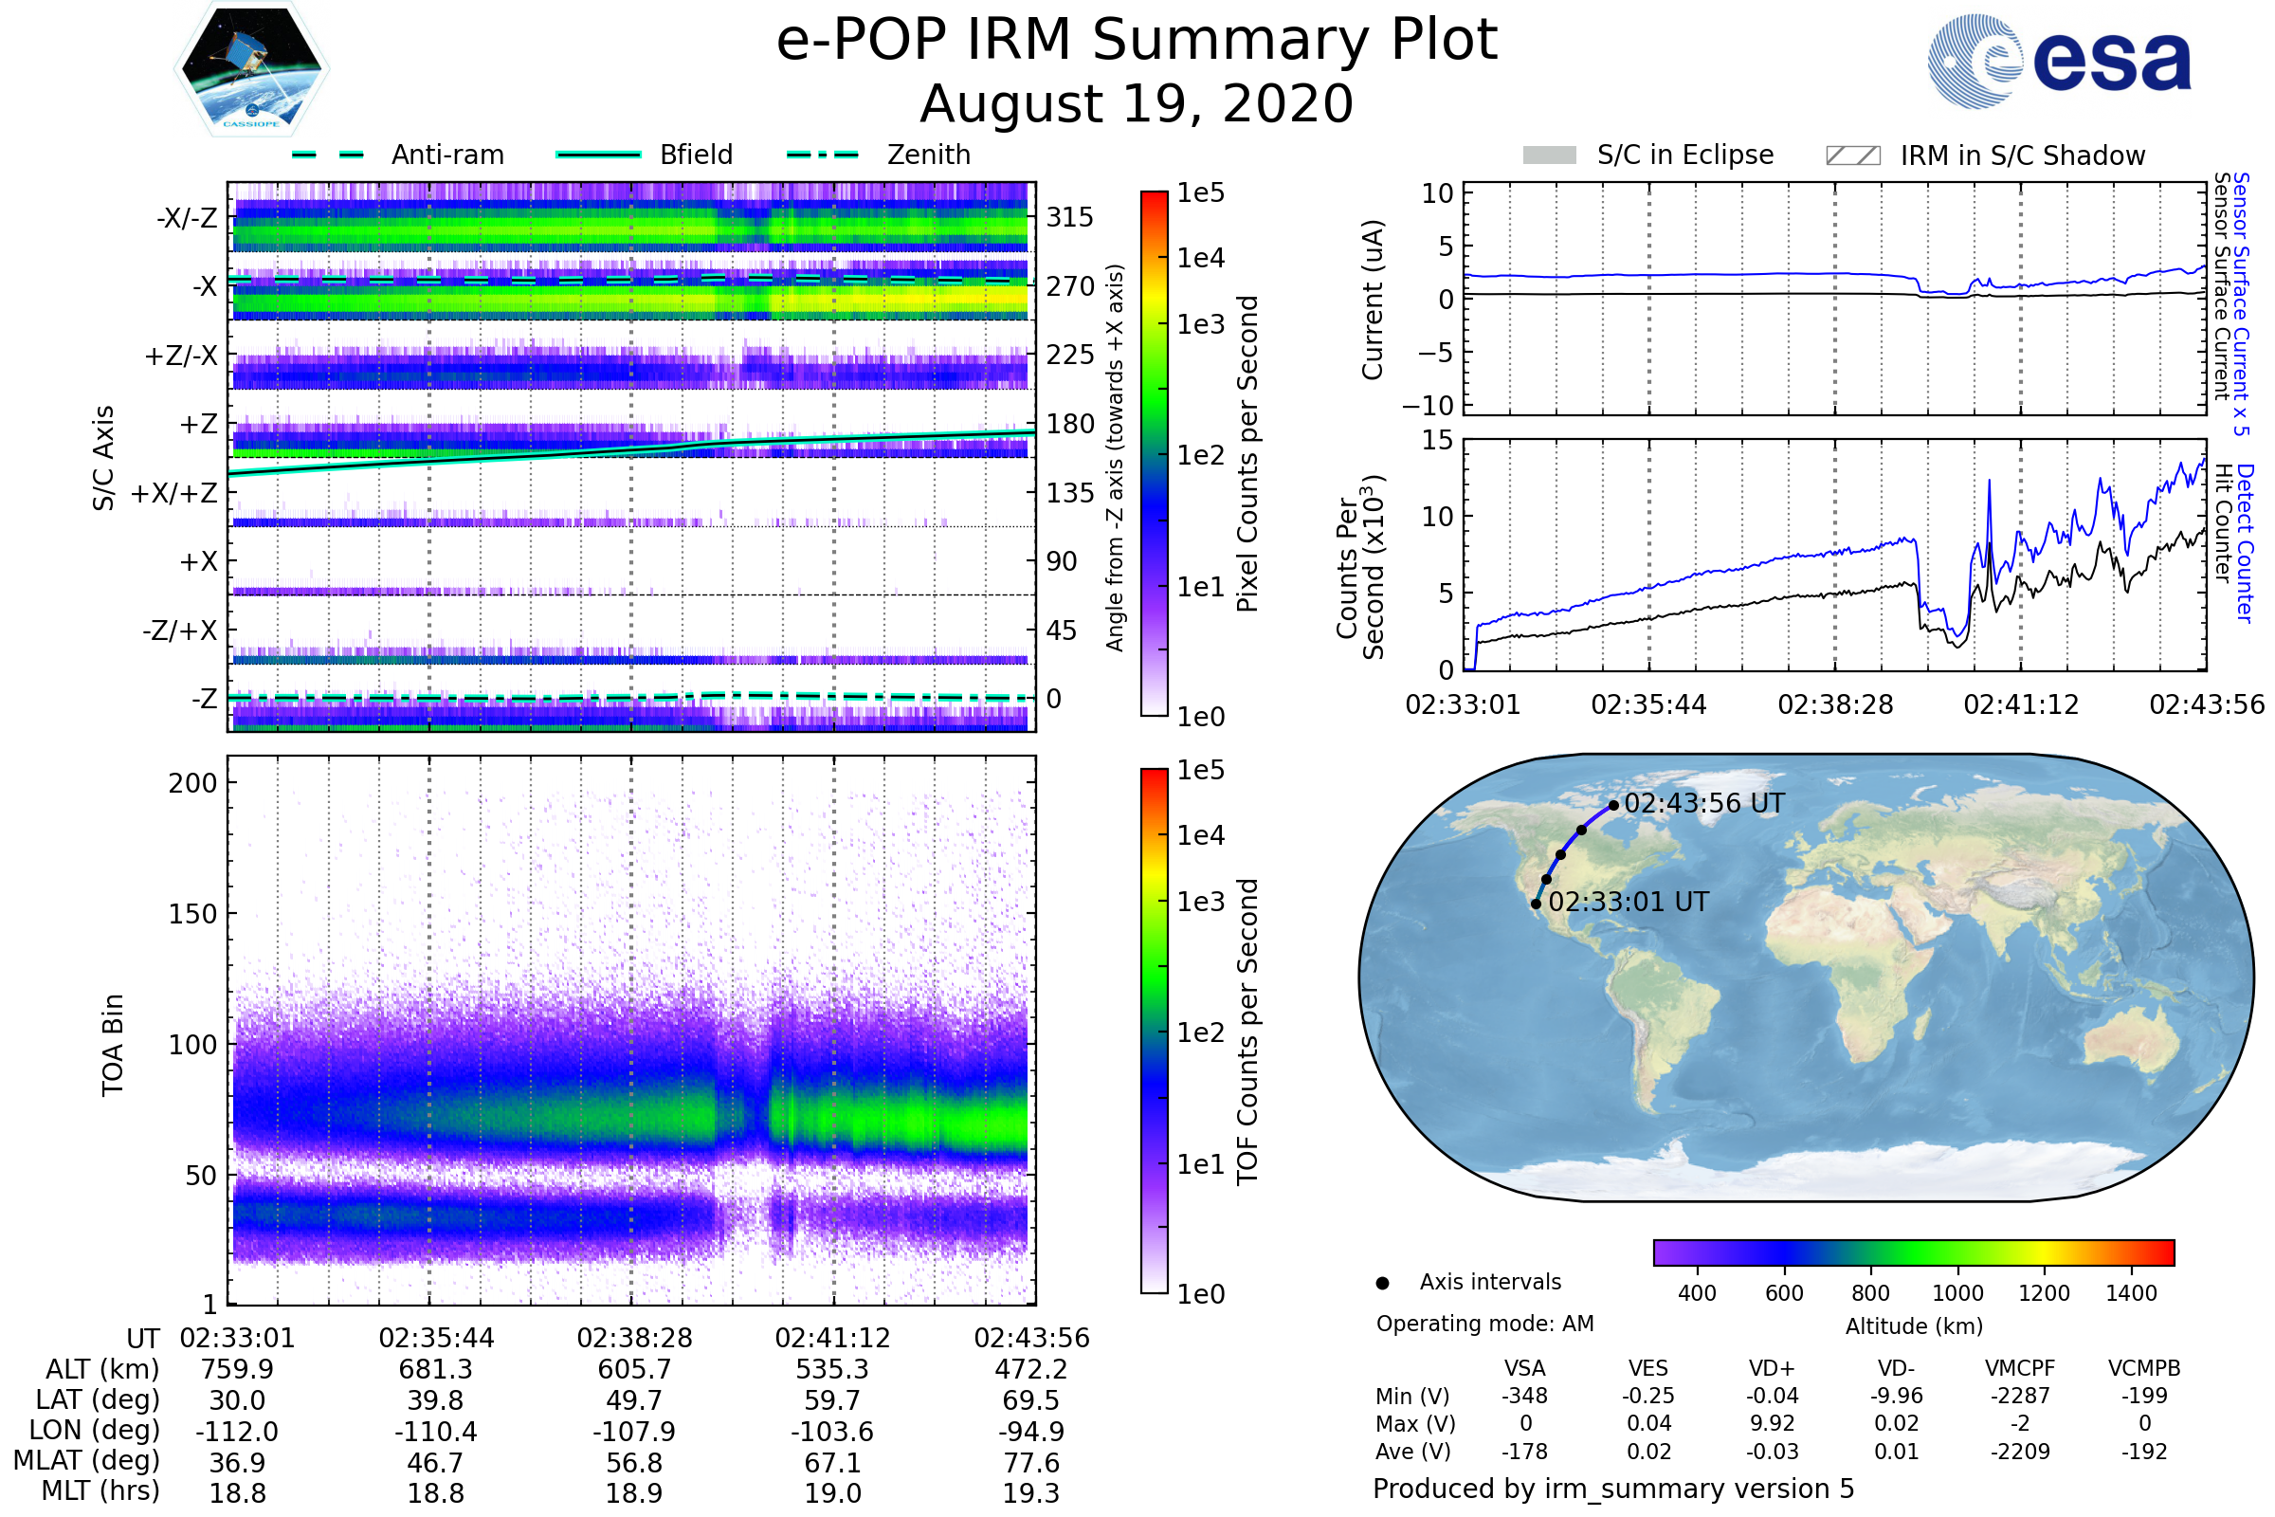Click the VMCPF voltage column header
Screen dimensions: 2275x1517
coord(2020,1368)
